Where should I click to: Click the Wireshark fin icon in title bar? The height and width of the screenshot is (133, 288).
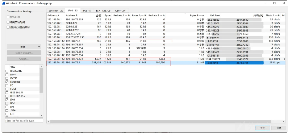3,3
